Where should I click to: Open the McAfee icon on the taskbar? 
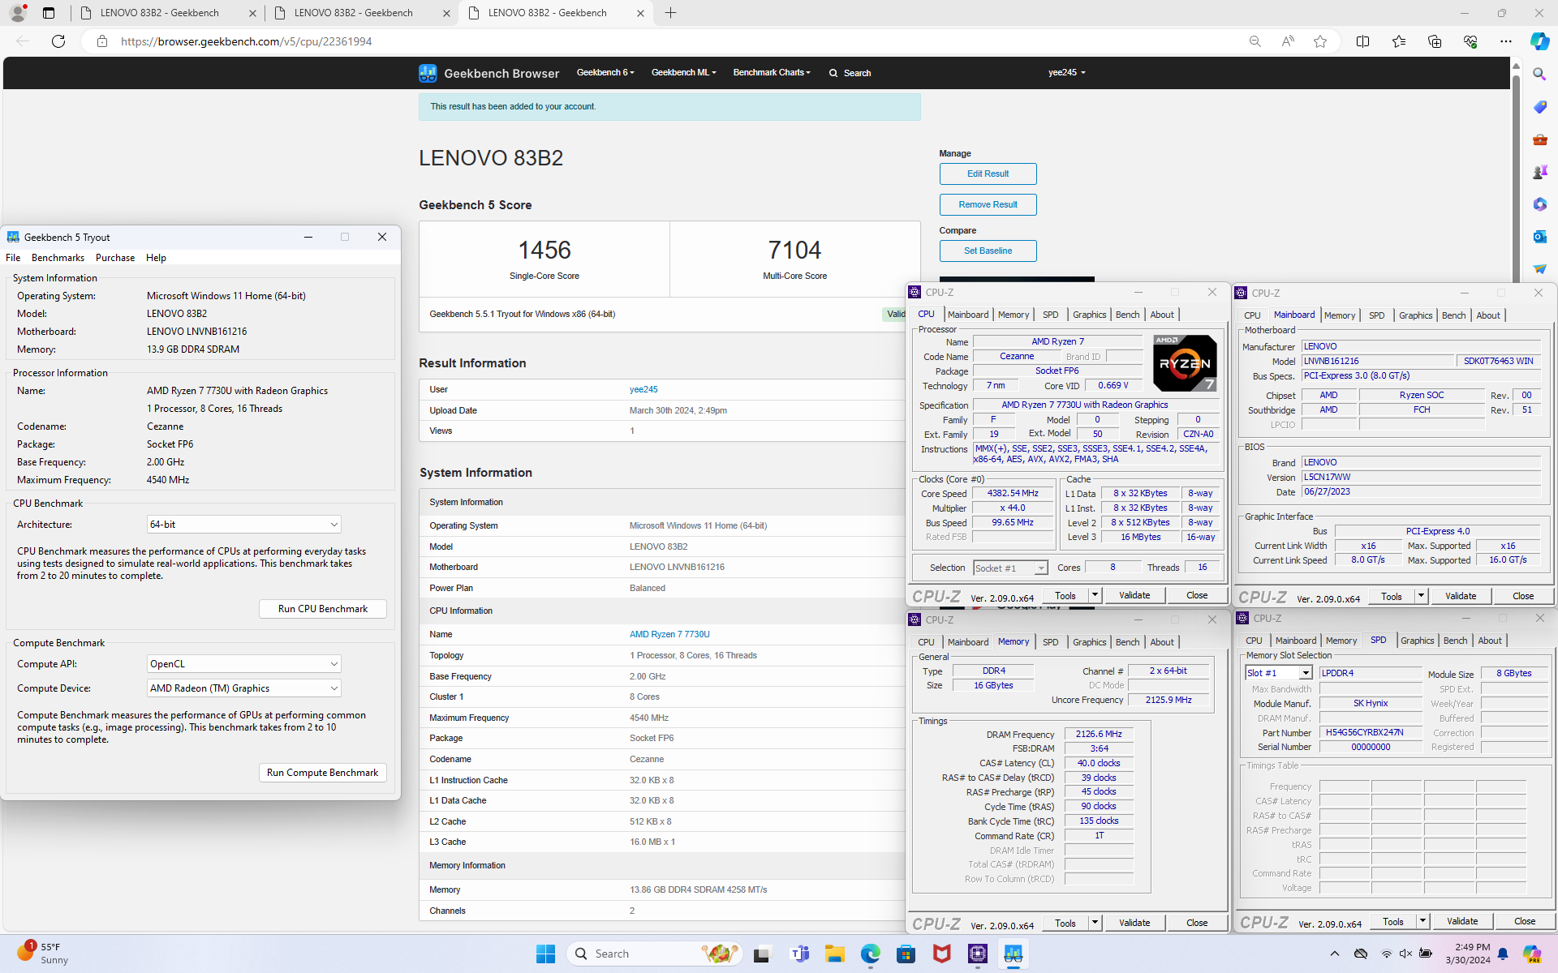pyautogui.click(x=941, y=954)
